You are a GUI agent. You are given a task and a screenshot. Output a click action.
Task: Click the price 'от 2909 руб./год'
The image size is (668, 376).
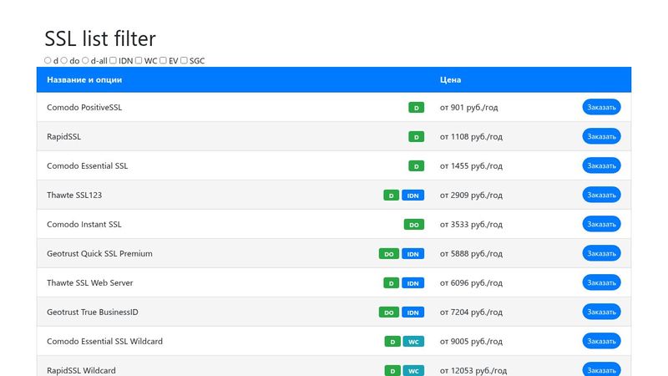(x=471, y=196)
